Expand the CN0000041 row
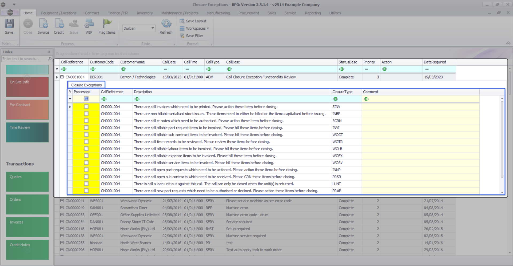 tap(62, 201)
